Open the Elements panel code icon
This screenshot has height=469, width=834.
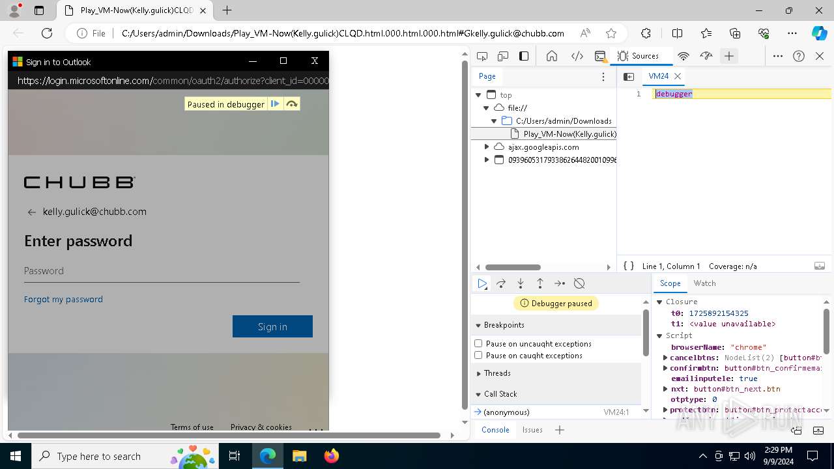pos(577,56)
